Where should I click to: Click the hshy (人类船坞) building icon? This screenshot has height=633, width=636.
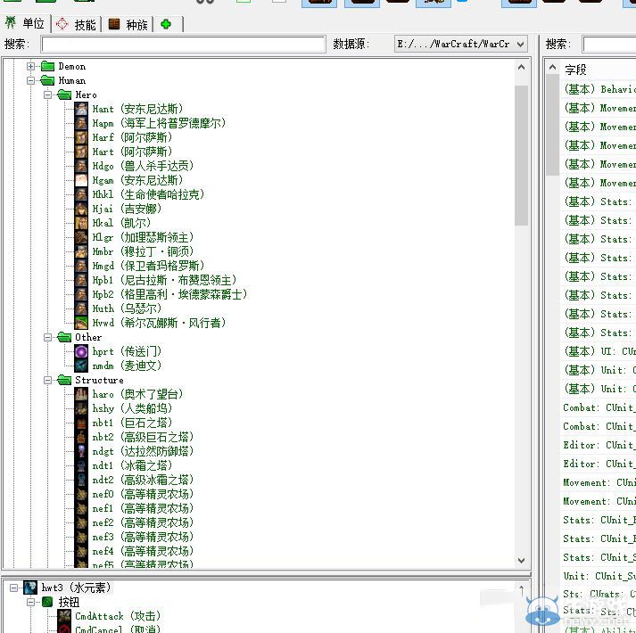tap(81, 408)
